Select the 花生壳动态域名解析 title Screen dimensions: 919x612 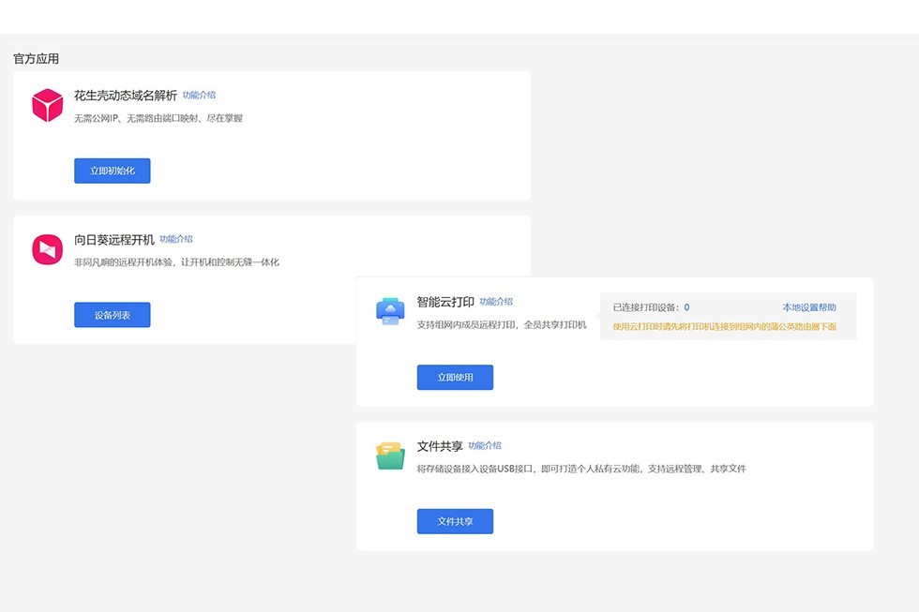pyautogui.click(x=126, y=96)
